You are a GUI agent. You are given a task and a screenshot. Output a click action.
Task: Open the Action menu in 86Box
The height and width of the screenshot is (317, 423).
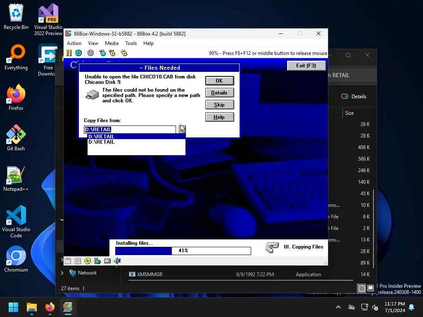click(x=74, y=43)
